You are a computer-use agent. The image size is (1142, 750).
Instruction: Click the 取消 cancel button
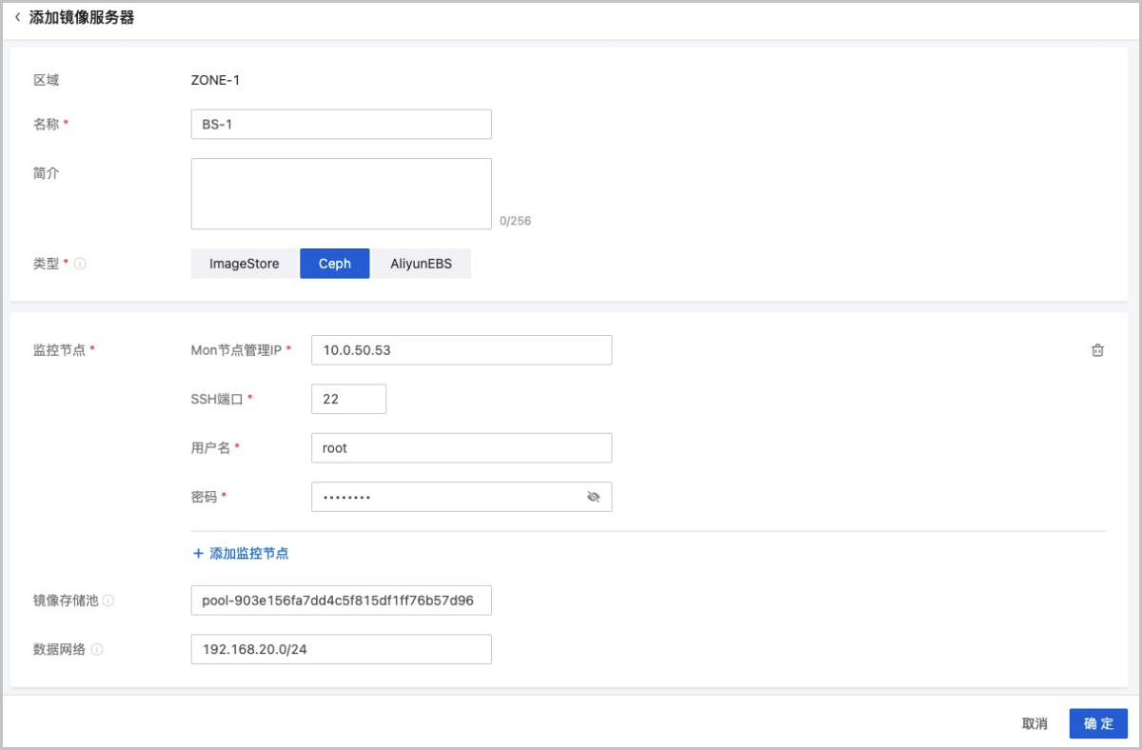coord(1034,723)
